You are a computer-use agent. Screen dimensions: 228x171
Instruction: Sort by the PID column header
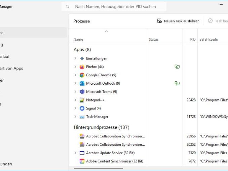pyautogui.click(x=193, y=39)
